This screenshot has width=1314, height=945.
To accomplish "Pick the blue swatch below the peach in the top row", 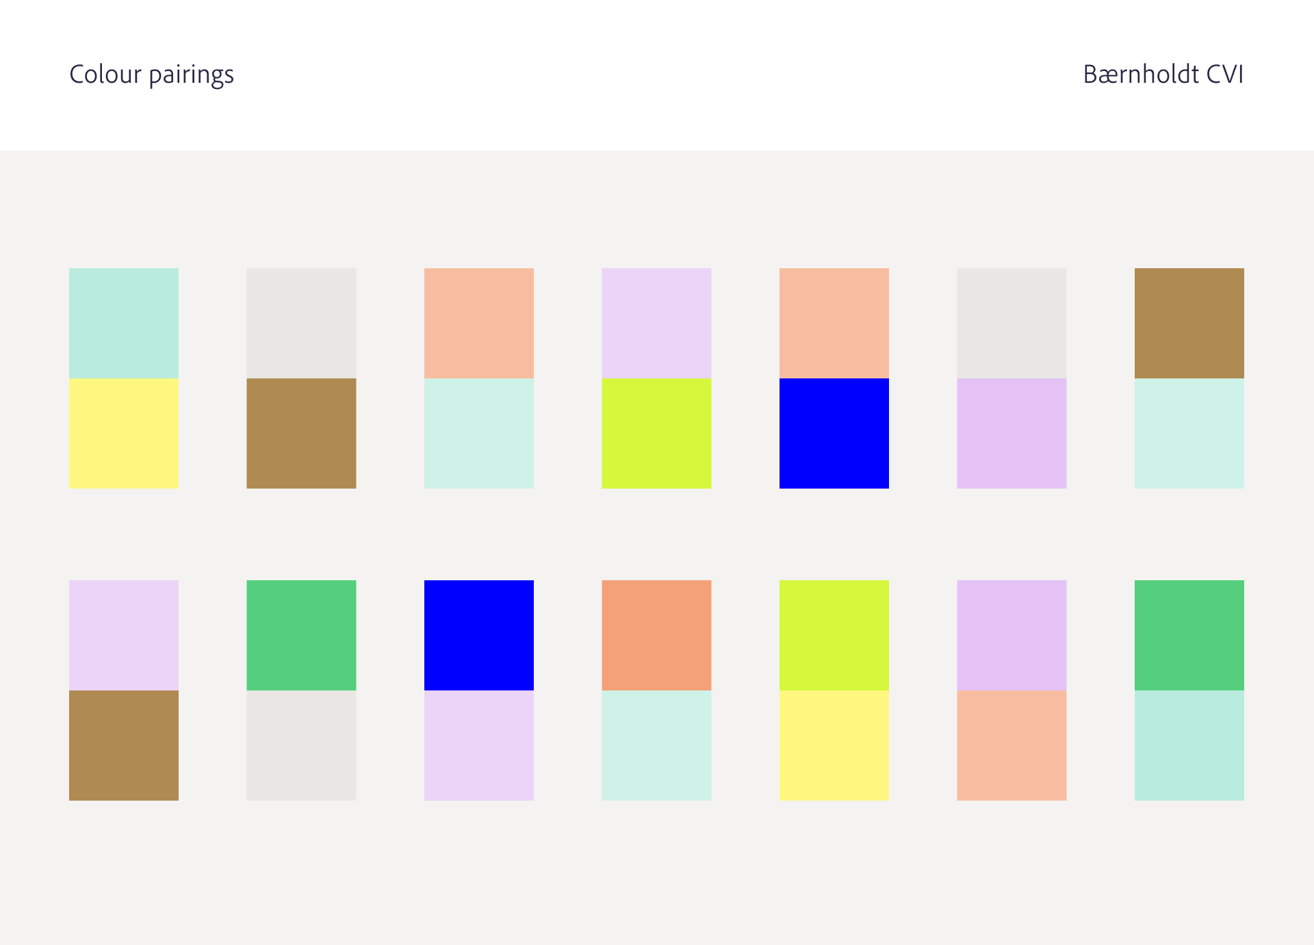I will tap(834, 433).
